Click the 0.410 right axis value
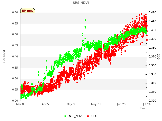 click(152, 21)
